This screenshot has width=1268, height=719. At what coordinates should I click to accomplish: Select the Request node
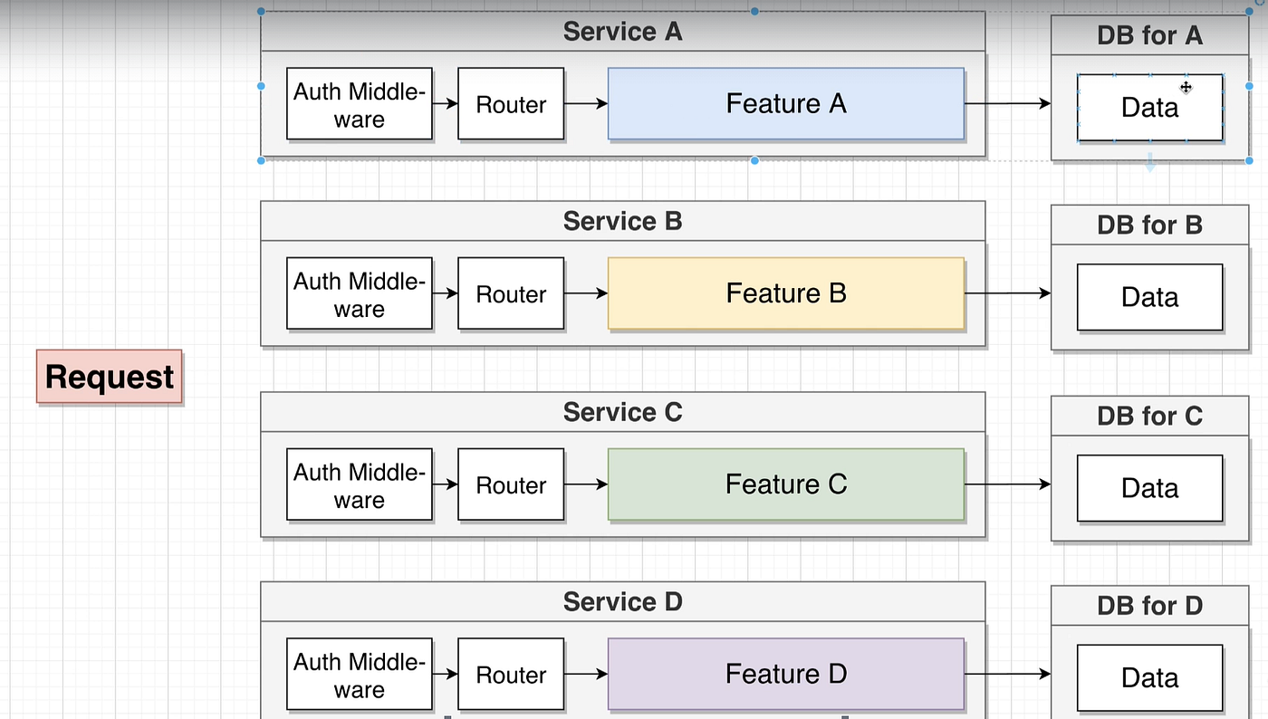109,377
